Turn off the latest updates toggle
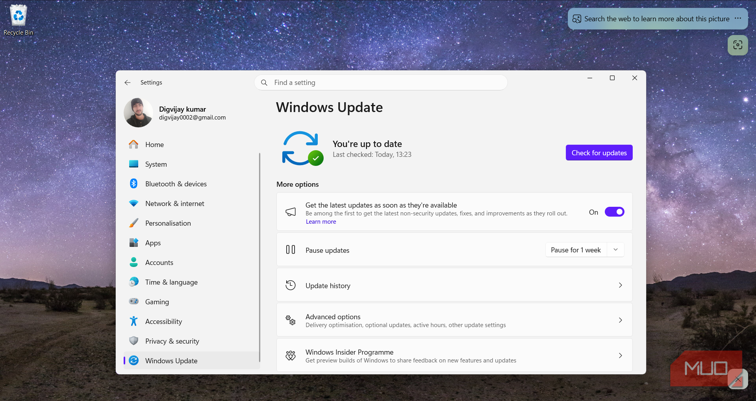 (x=615, y=212)
